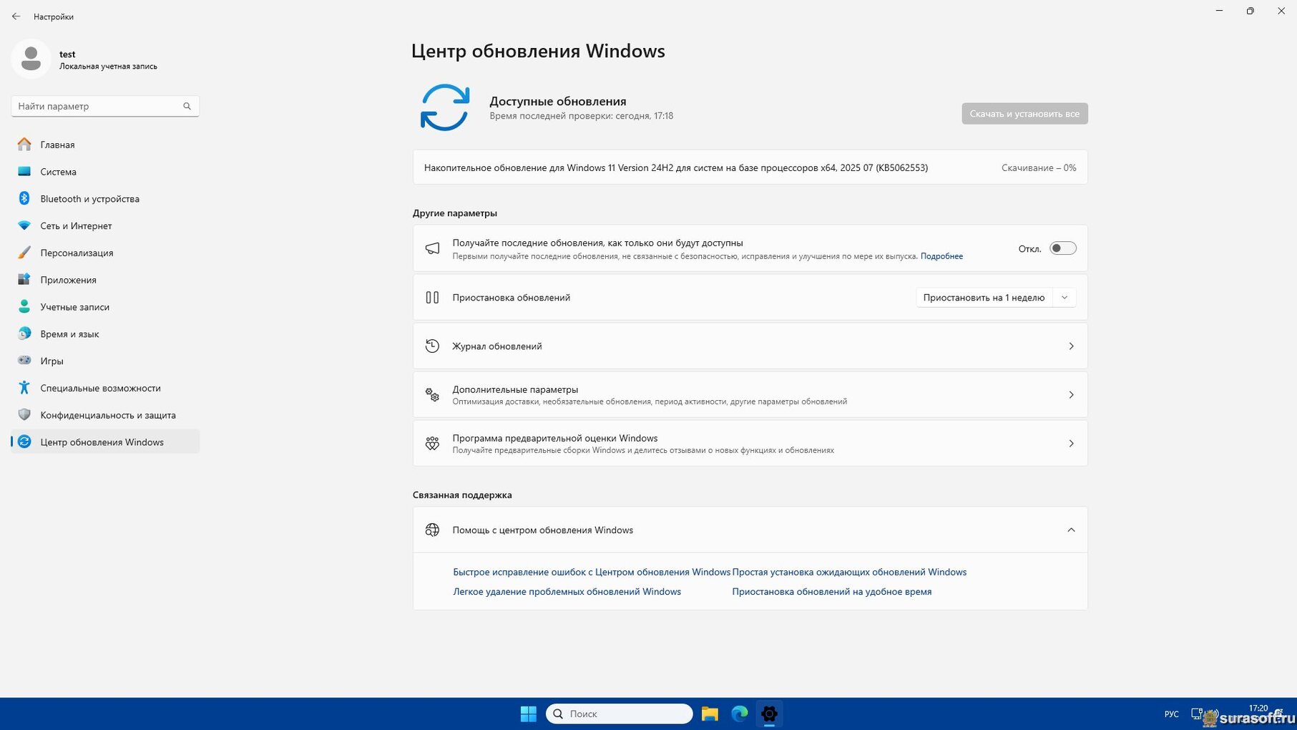This screenshot has height=730, width=1297.
Task: Click the Bluetooth и устройства sidebar icon
Action: pos(24,198)
